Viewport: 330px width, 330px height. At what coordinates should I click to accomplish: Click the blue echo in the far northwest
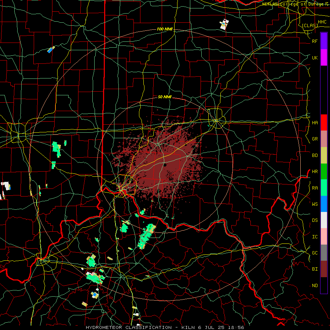(50, 50)
